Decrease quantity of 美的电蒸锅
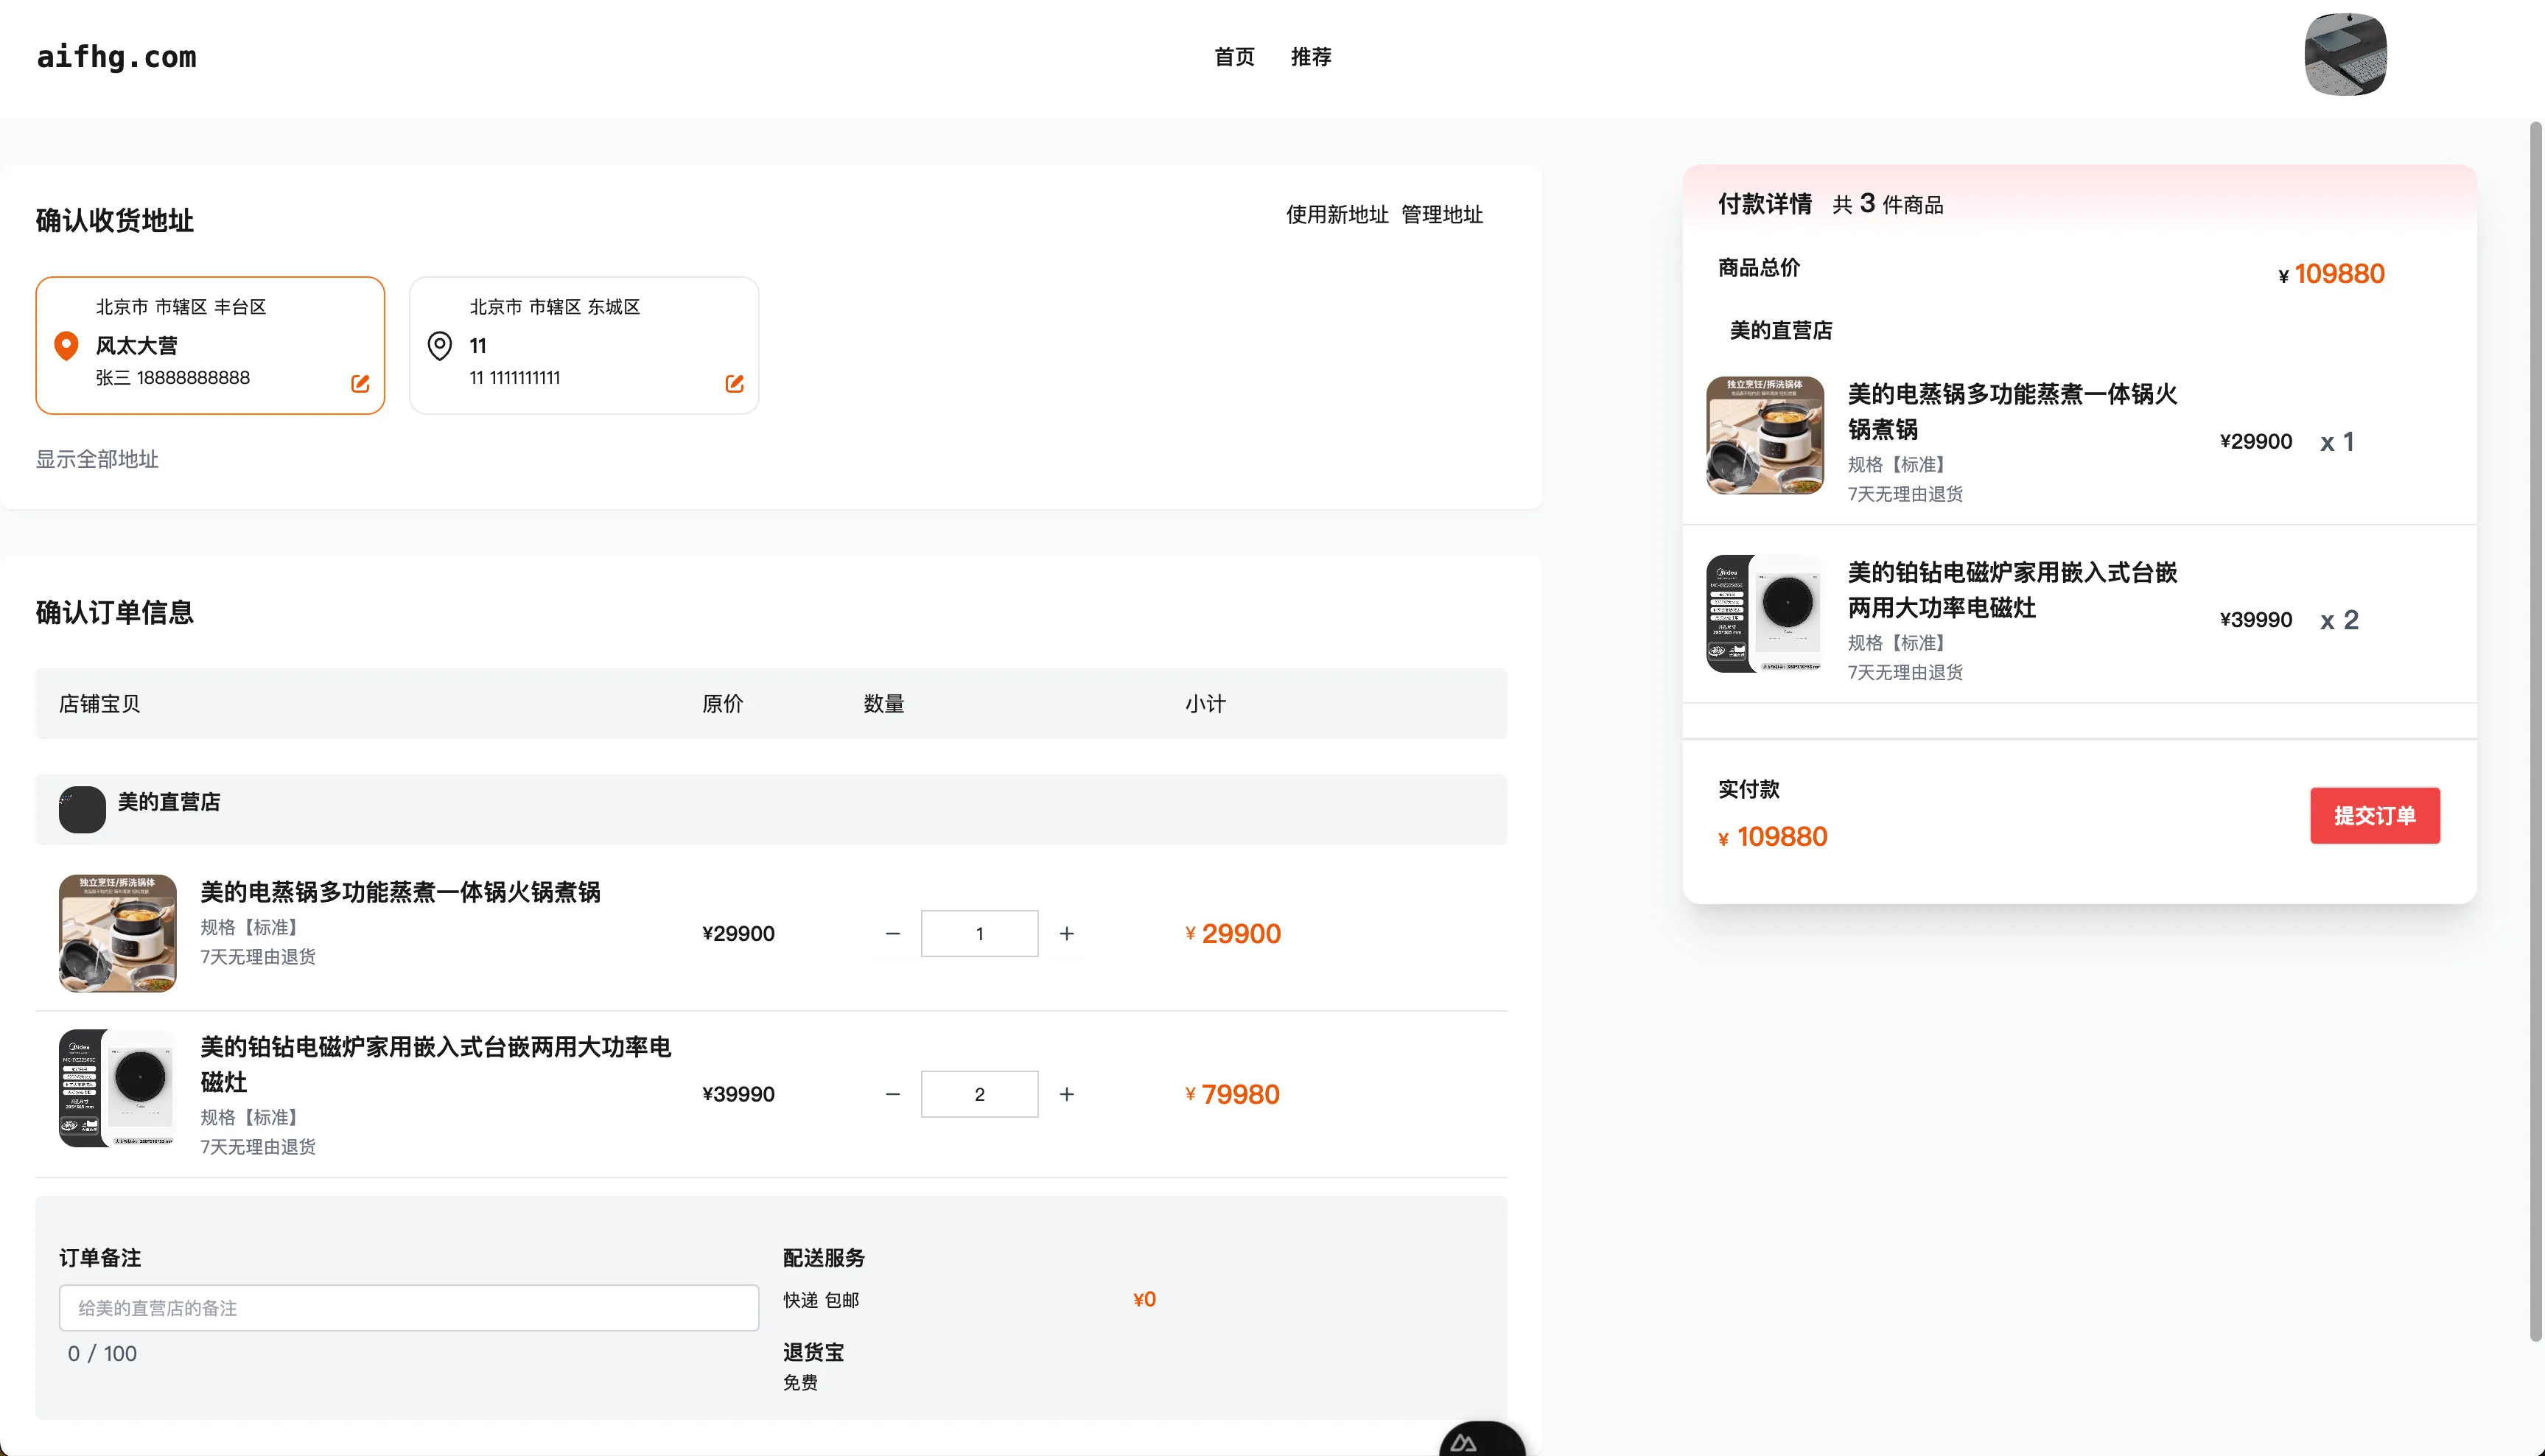The width and height of the screenshot is (2545, 1456). pos(892,932)
